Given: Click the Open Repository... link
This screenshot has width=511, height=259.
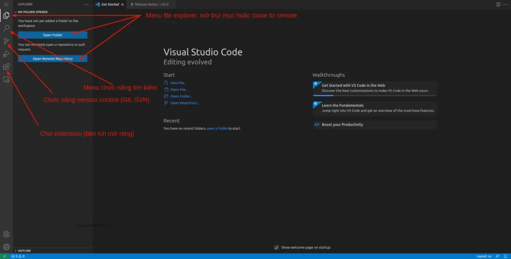Looking at the screenshot, I should tap(185, 103).
